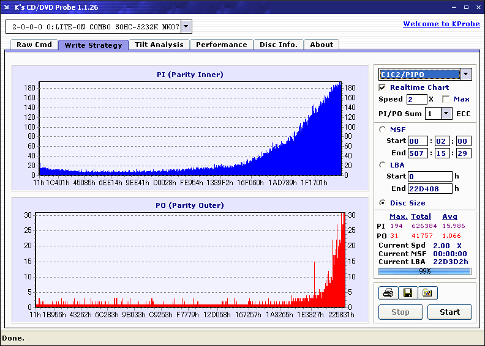
Task: Click the PI Avg value 15.986
Action: click(x=453, y=226)
